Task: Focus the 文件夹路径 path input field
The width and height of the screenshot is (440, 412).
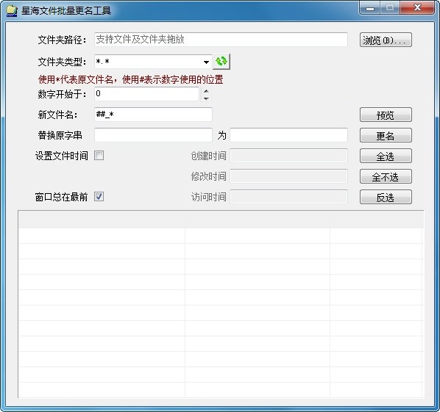Action: [221, 40]
